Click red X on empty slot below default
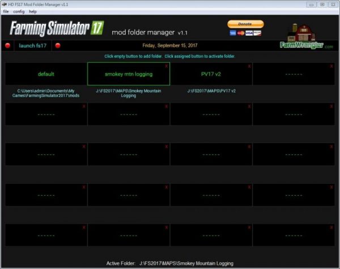340x269 pixels. 84,106
